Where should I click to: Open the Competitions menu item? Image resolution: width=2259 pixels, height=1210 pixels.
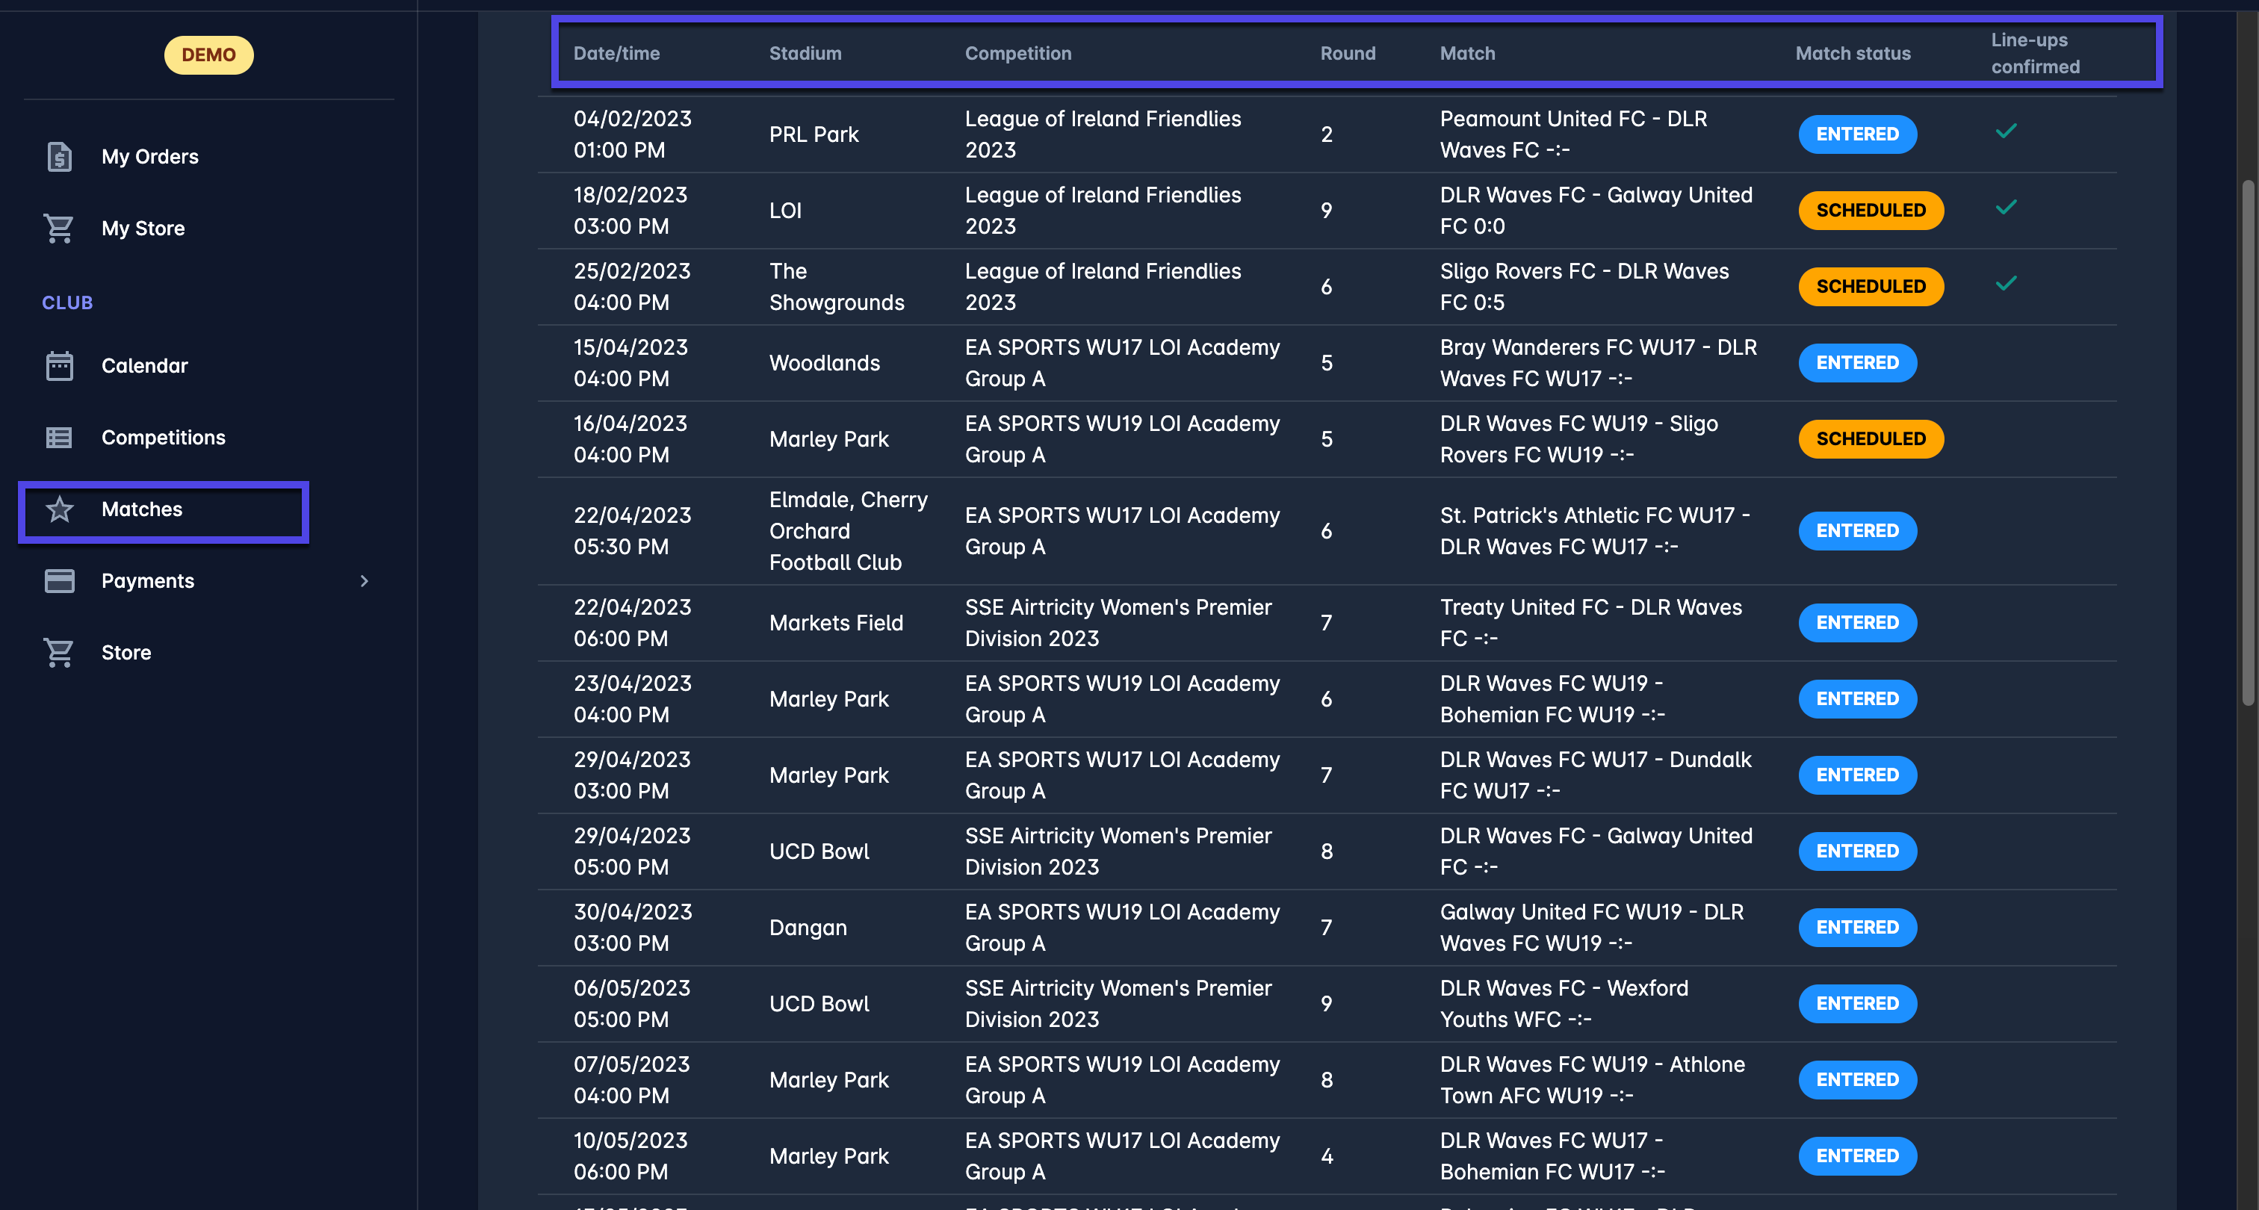click(x=163, y=438)
